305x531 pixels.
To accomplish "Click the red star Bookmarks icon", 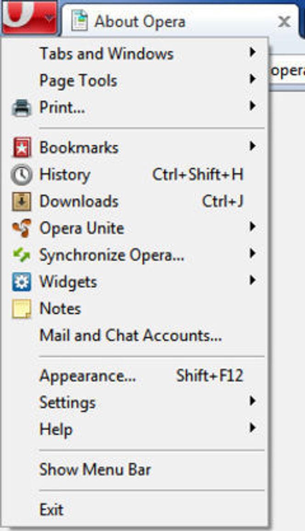I will coord(22,147).
